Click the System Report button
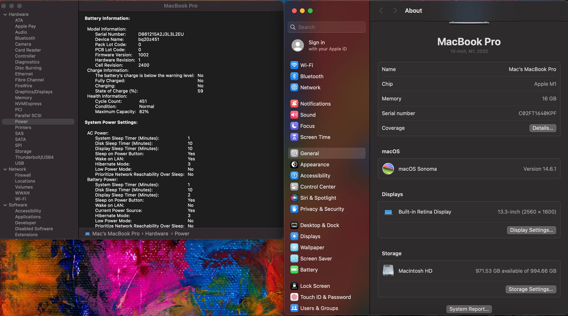This screenshot has width=568, height=316. coord(469,309)
